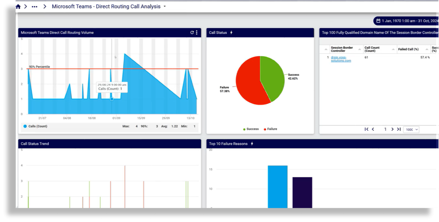Image resolution: width=439 pixels, height=222 pixels.
Task: Toggle the Calls (Count) legend series
Action: coord(35,126)
